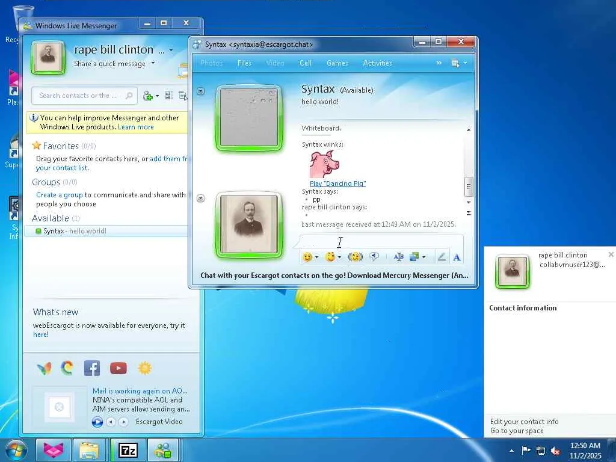Show hidden tray icons arrow

511,451
